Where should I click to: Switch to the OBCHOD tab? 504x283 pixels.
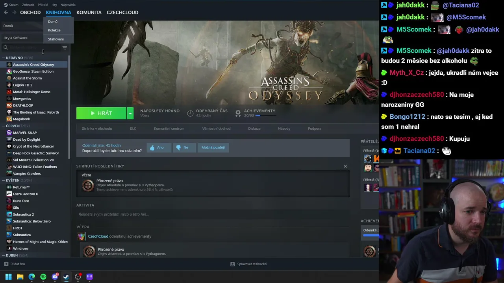click(x=30, y=13)
